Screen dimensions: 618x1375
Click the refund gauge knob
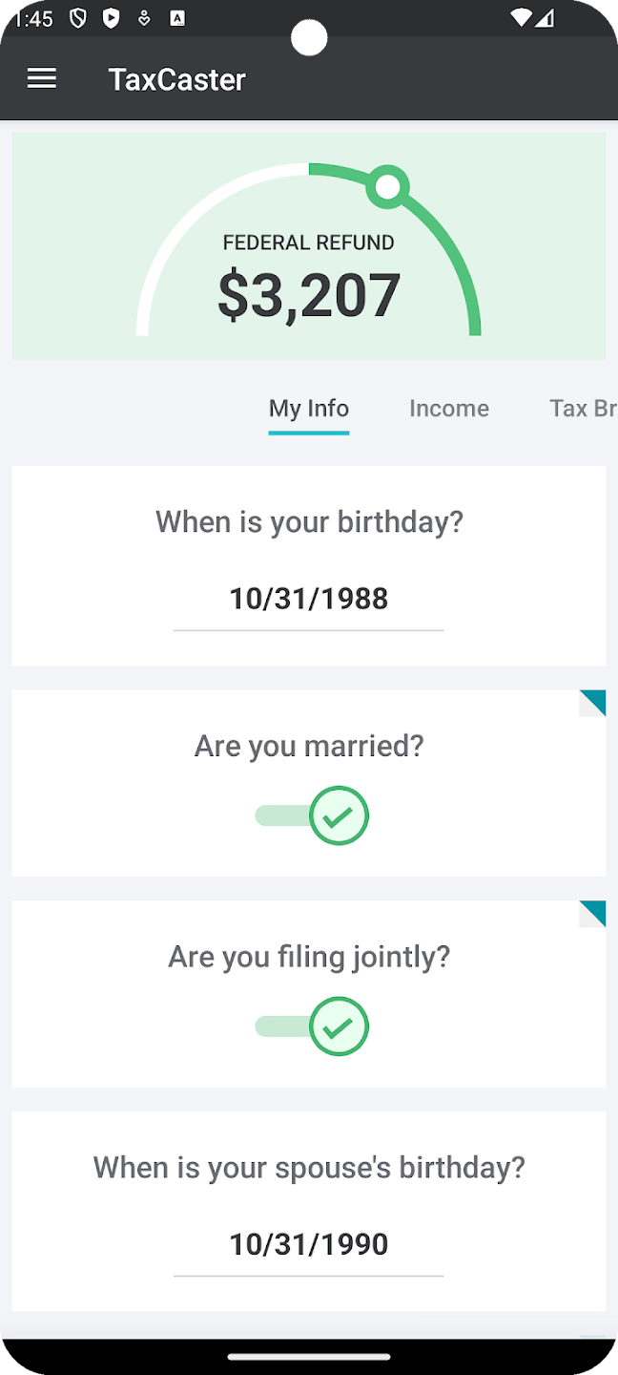387,187
